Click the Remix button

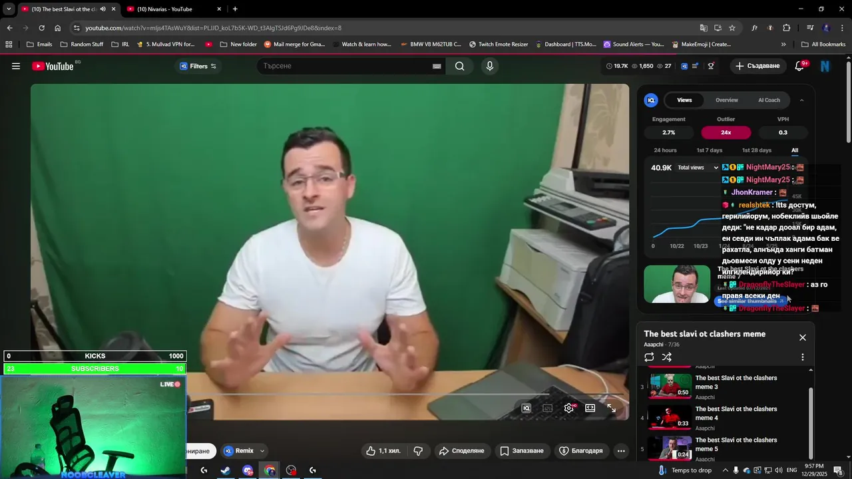coord(239,451)
